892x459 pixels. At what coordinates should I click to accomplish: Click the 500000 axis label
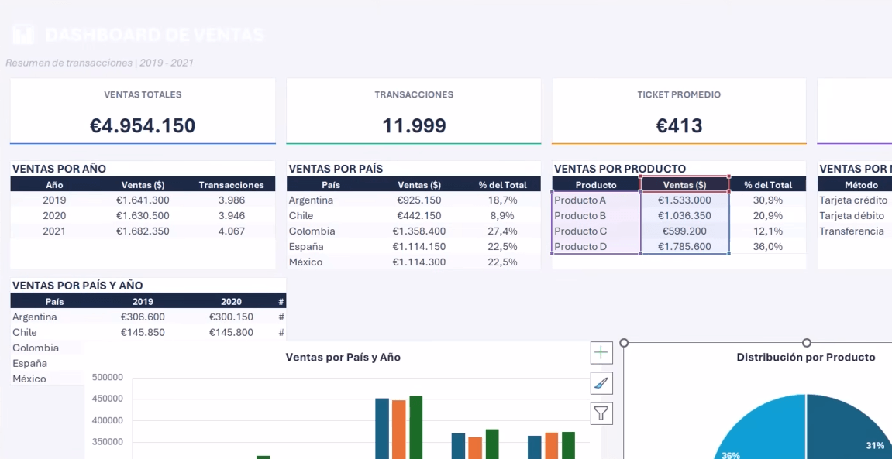click(x=108, y=377)
